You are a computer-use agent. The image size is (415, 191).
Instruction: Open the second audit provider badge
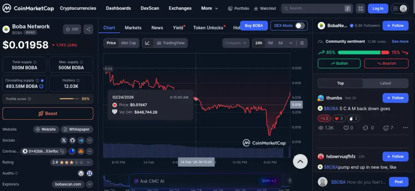click(x=90, y=173)
